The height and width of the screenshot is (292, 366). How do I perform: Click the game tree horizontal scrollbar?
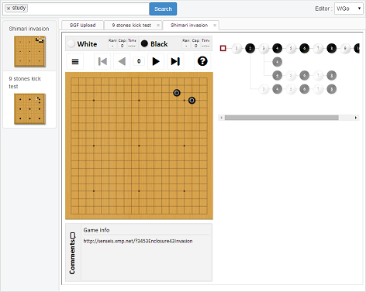[x=281, y=118]
